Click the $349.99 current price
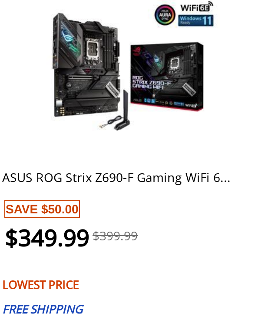 pyautogui.click(x=47, y=238)
